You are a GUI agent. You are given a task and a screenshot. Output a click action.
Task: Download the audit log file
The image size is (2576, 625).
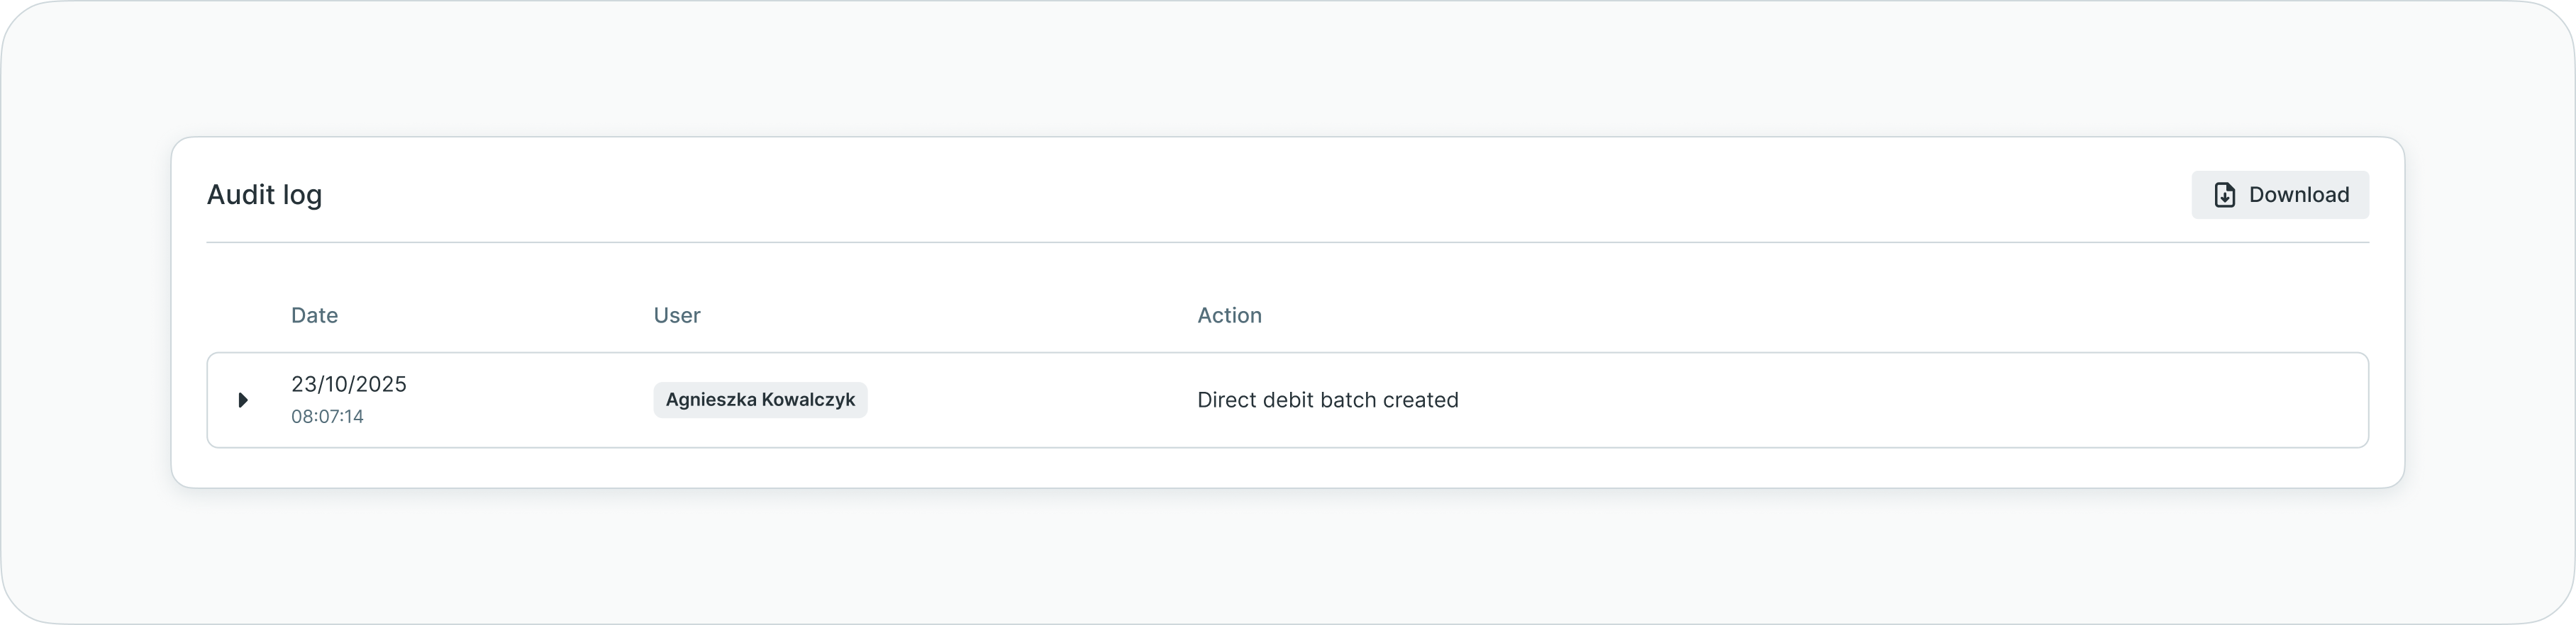pos(2279,195)
